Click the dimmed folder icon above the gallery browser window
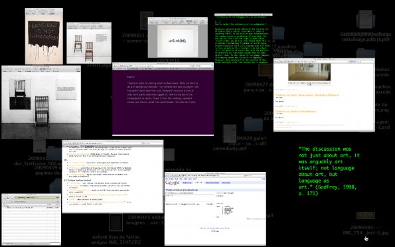395x247 pixels. click(x=313, y=49)
